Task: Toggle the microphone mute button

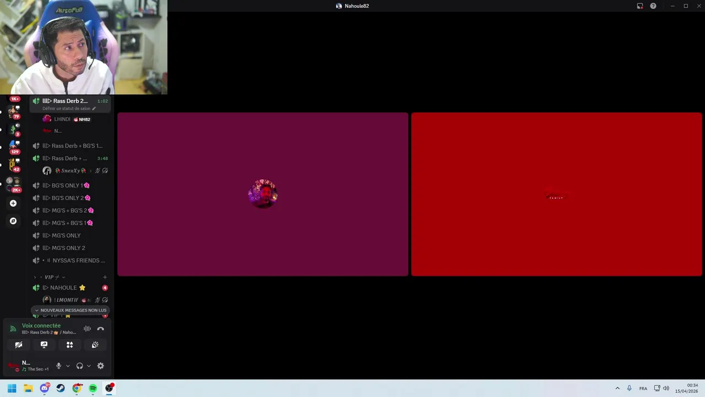Action: [x=58, y=366]
